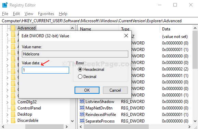Click the Desktop folder icon
The height and width of the screenshot is (129, 198).
[x=13, y=114]
